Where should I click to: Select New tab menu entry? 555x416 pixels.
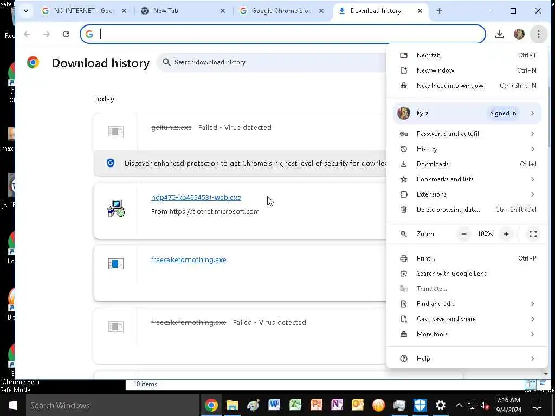(x=467, y=55)
